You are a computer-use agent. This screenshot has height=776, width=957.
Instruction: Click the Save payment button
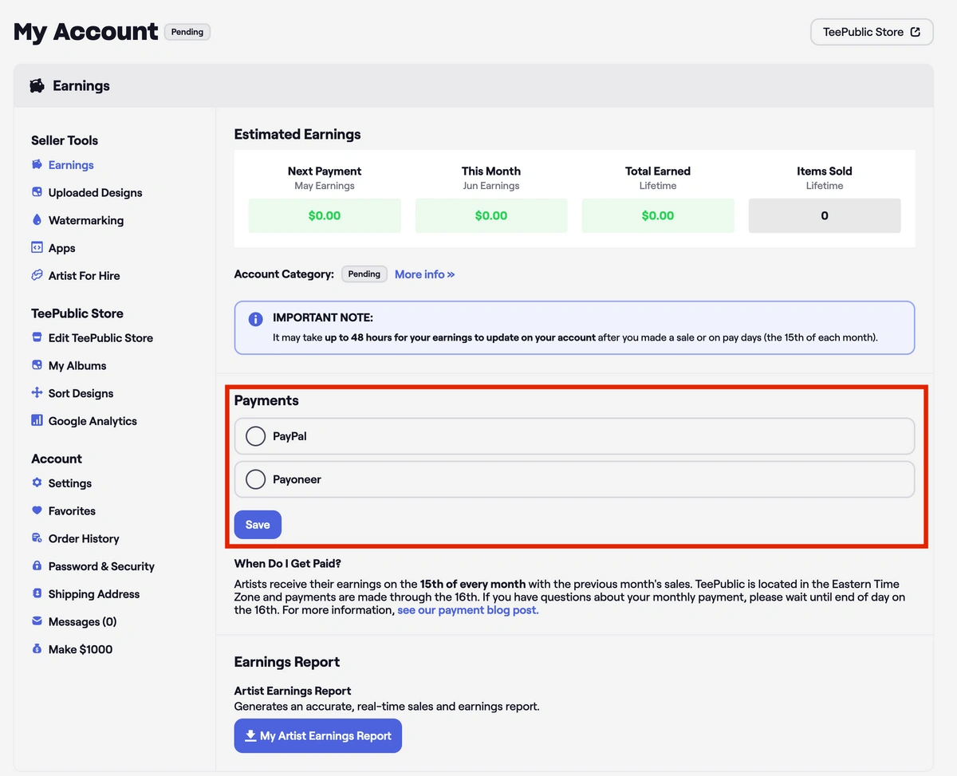click(x=258, y=525)
